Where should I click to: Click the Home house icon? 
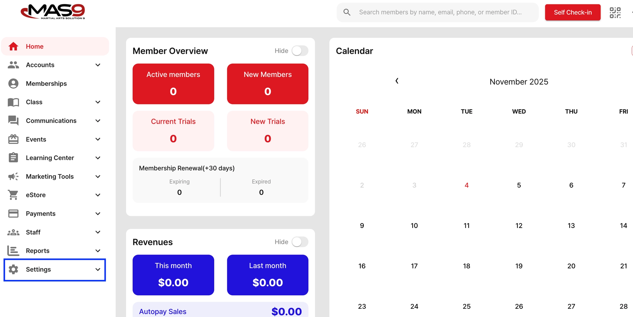[x=13, y=46]
